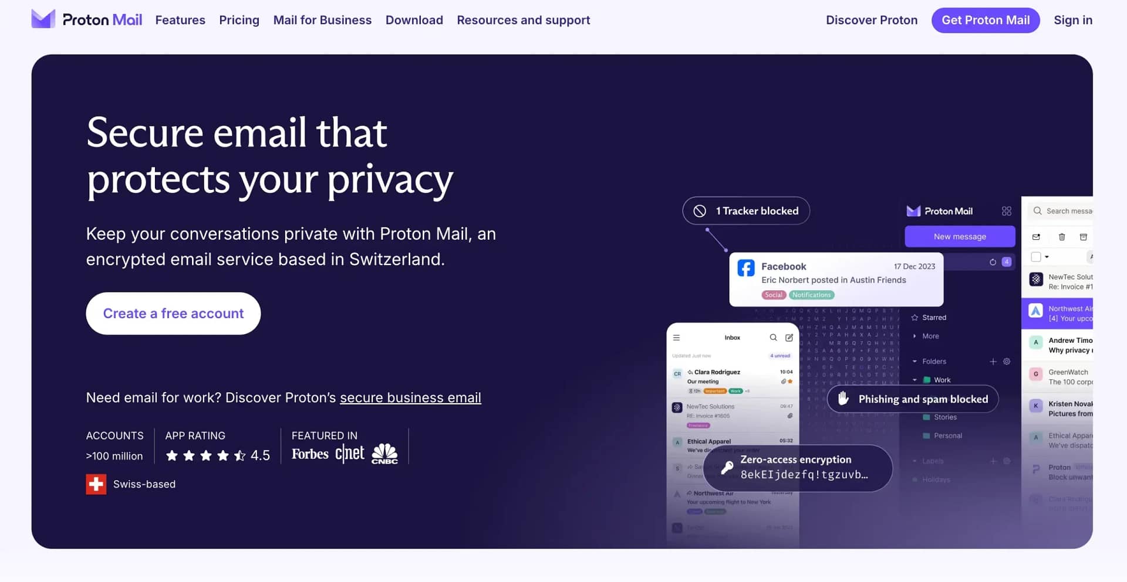The image size is (1127, 582).
Task: Click the refresh icon next to inbox counter
Action: coord(993,262)
